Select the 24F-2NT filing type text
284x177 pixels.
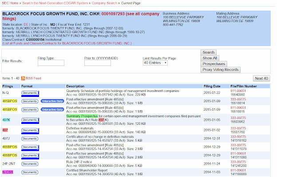9,164
